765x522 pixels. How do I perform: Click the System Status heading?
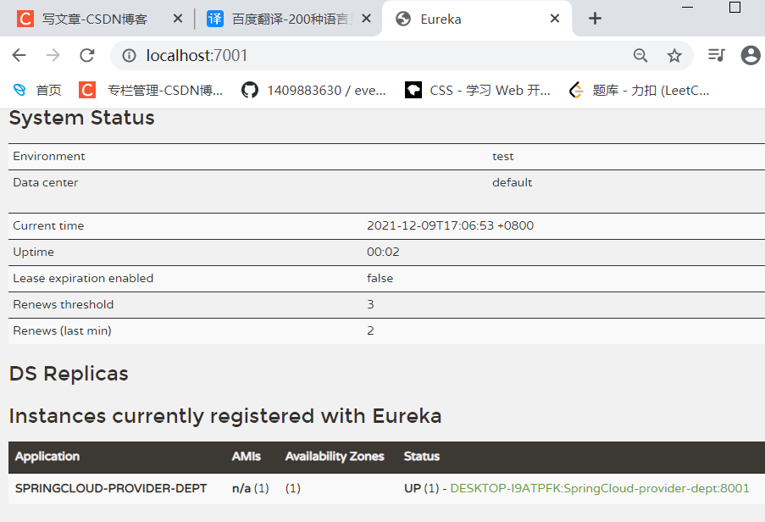point(82,118)
